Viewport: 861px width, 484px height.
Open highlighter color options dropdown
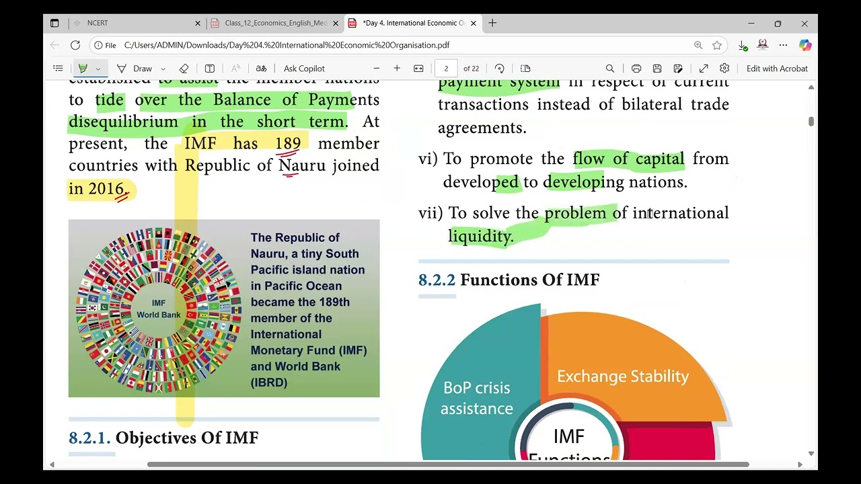98,69
